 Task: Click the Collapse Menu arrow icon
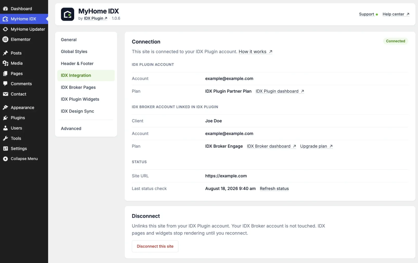coord(5,159)
